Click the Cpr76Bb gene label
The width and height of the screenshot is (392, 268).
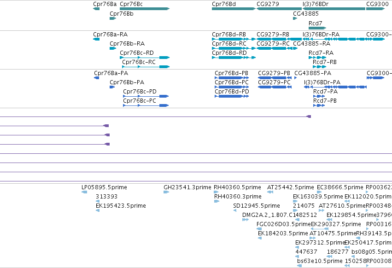tap(122, 14)
